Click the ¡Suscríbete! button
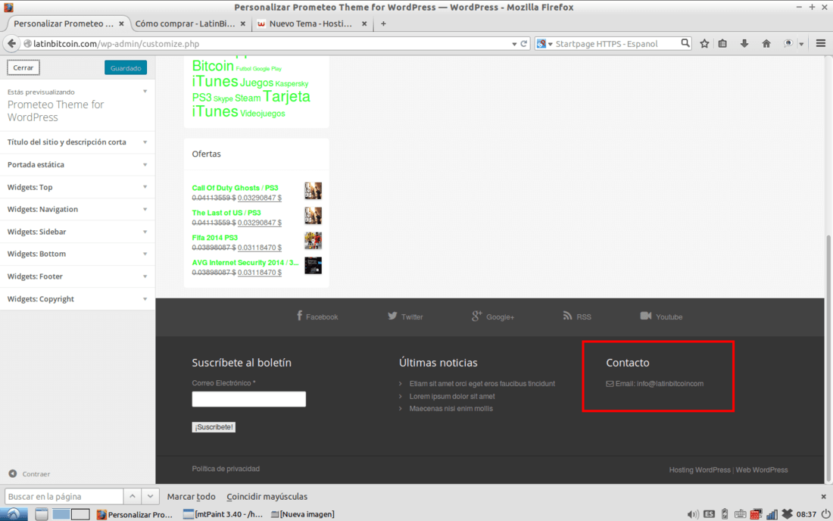The width and height of the screenshot is (833, 521). point(214,427)
